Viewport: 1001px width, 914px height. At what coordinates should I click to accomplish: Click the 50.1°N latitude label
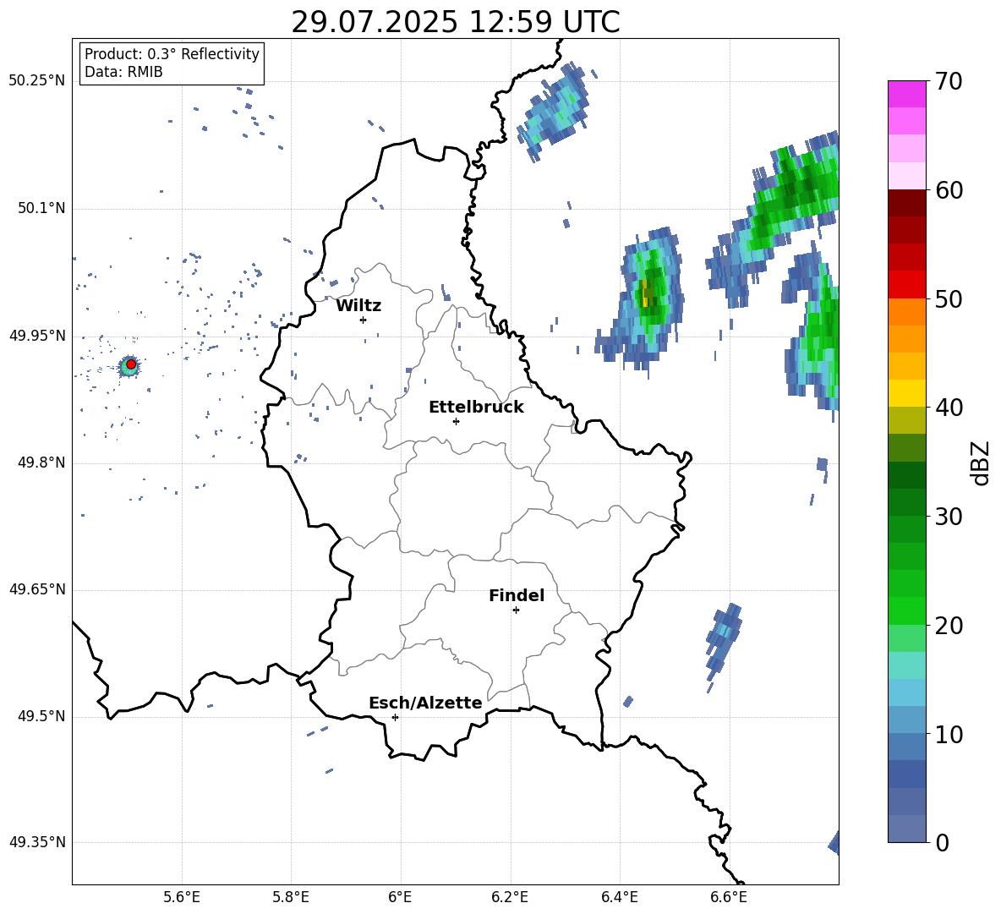click(41, 208)
